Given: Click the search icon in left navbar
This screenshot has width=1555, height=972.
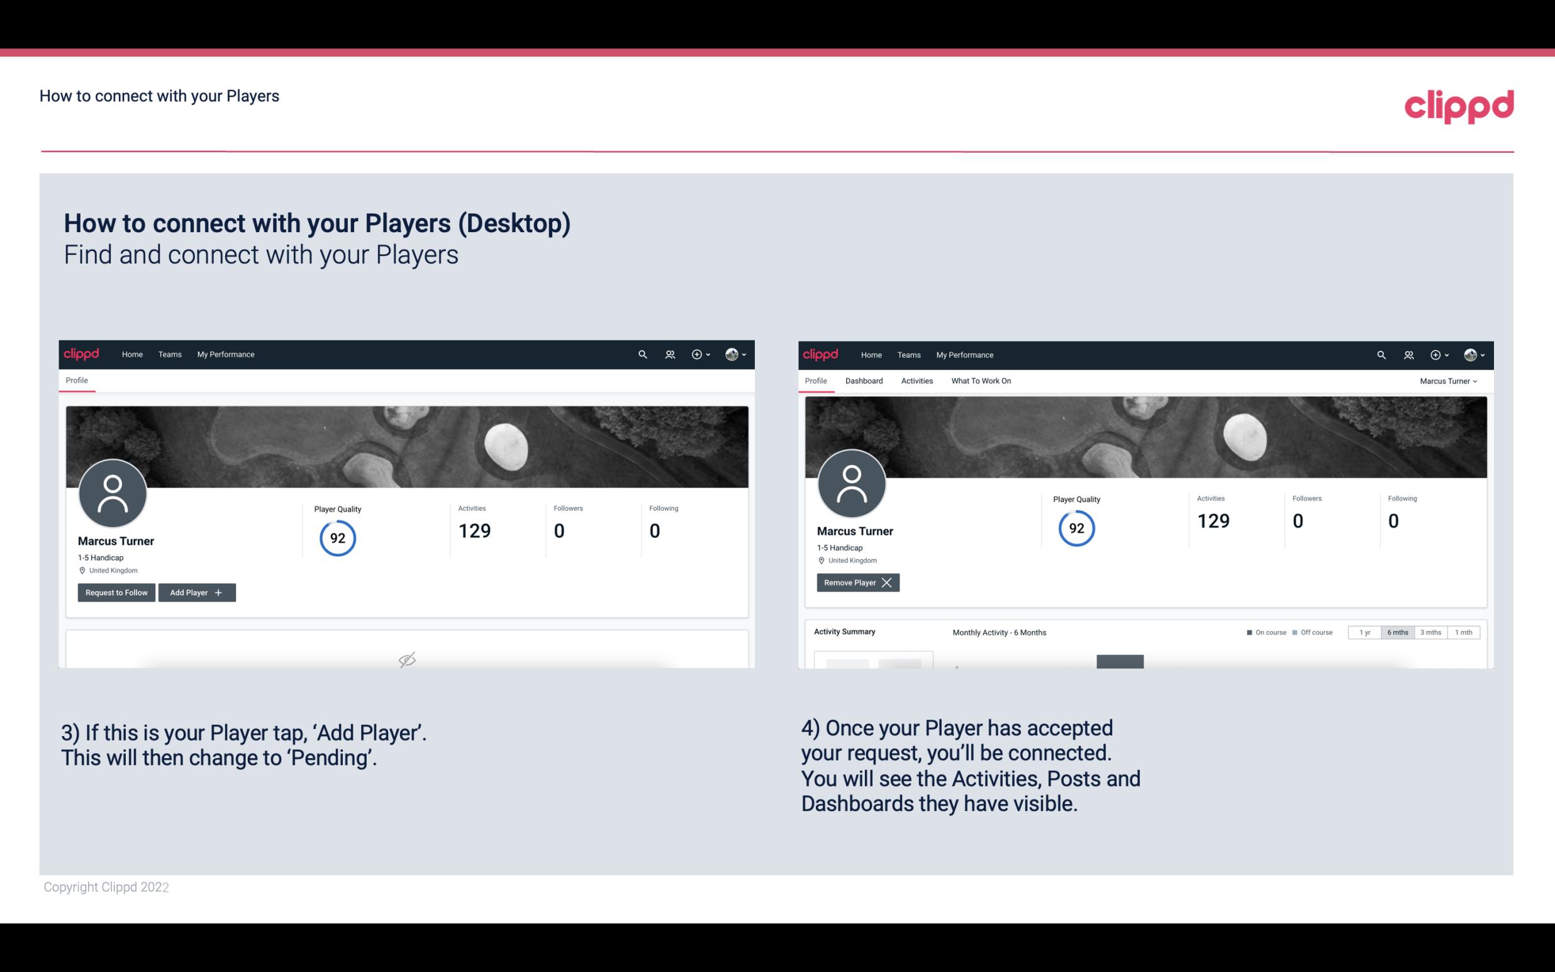Looking at the screenshot, I should [642, 355].
